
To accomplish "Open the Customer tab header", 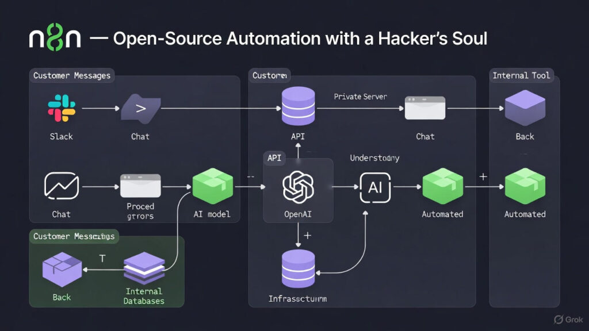I will pos(269,75).
